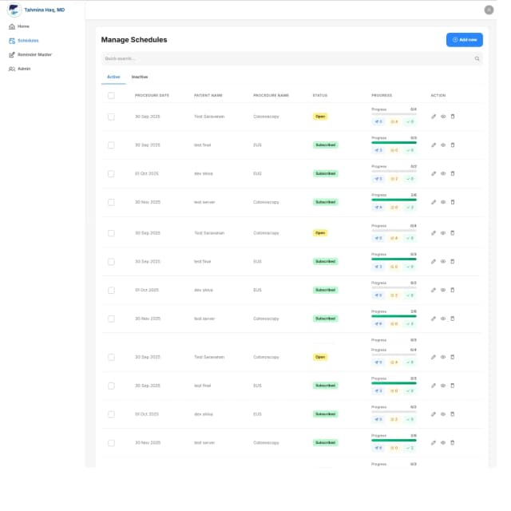Open Reminder Master in the sidebar
The height and width of the screenshot is (511, 511).
click(x=34, y=54)
